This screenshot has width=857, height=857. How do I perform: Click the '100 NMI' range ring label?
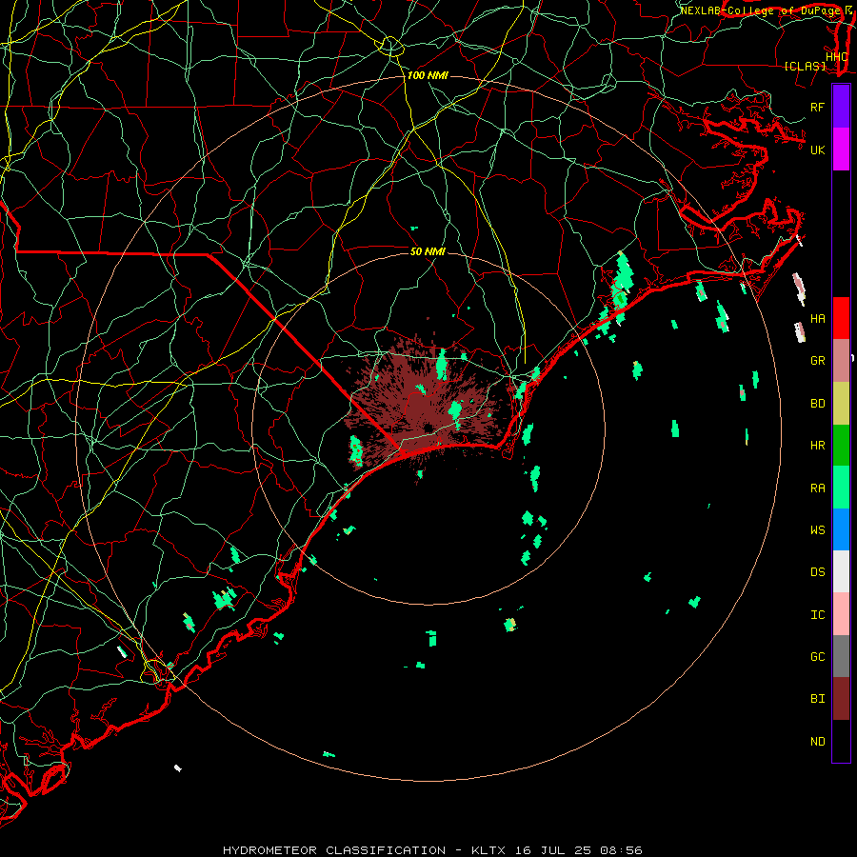(x=428, y=75)
